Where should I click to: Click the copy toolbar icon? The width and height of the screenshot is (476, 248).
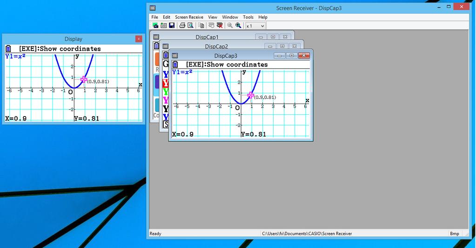201,26
